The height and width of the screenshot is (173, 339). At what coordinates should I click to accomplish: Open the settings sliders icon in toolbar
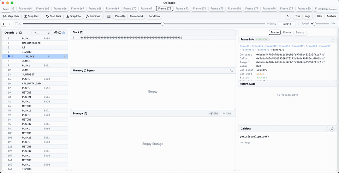[x=109, y=16]
